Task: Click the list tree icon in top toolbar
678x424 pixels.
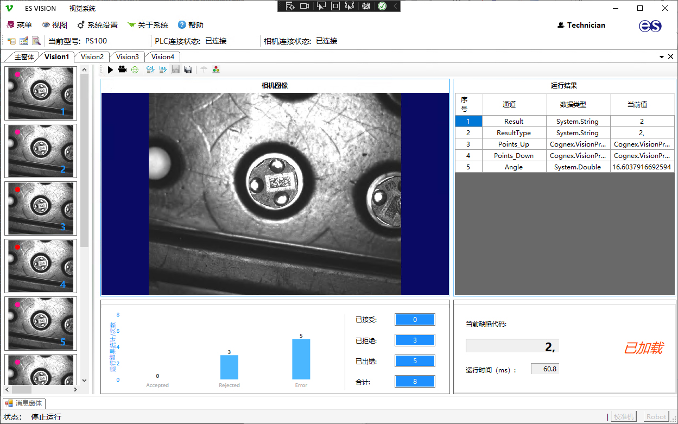Action: point(11,41)
